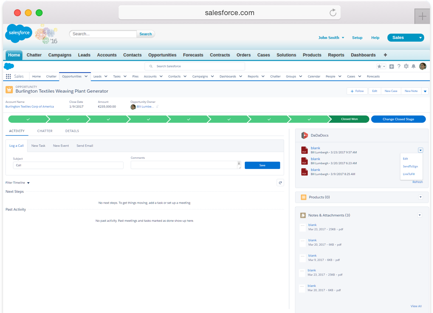Click Refresh link in DaDaDocs
433x313 pixels.
point(418,182)
